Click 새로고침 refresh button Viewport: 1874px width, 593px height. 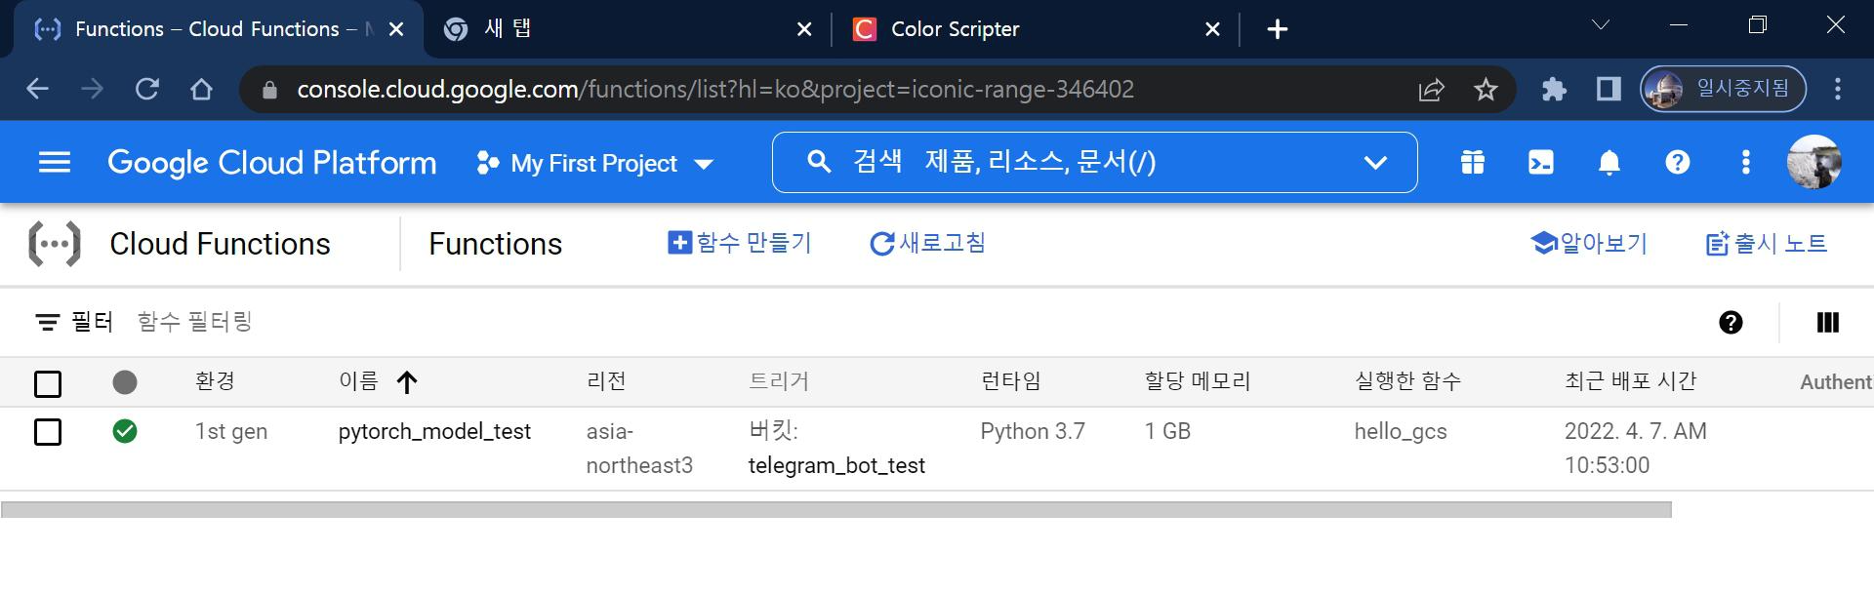[927, 243]
